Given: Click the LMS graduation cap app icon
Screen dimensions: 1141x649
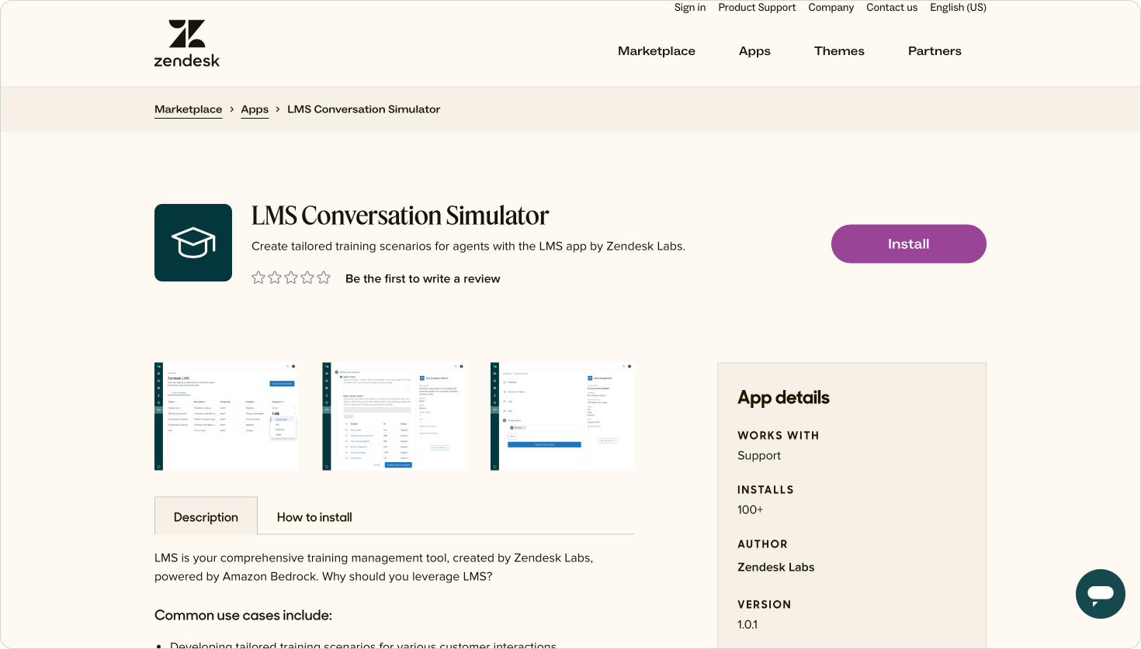Looking at the screenshot, I should [x=193, y=243].
